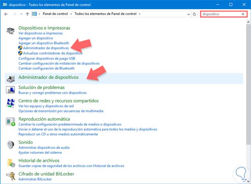This screenshot has height=184, width=251.
Task: Click the Reproducción automática icon
Action: [10, 122]
